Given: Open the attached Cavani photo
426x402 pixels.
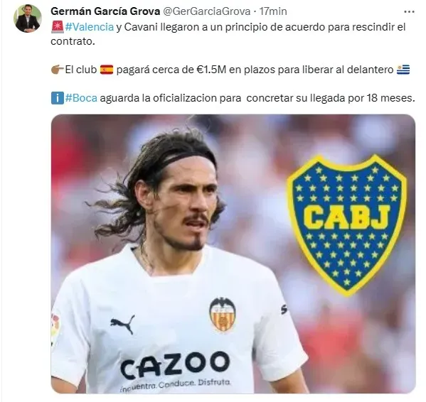Looking at the screenshot, I should tap(233, 254).
